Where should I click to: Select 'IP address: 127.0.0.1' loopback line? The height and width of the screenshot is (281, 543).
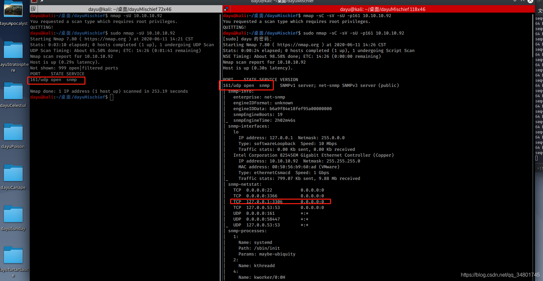point(292,138)
